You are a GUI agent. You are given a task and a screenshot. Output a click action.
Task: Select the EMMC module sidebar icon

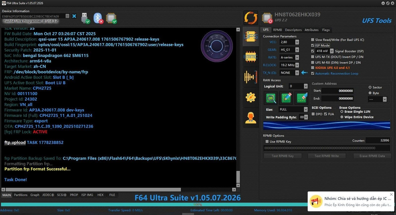(251, 57)
